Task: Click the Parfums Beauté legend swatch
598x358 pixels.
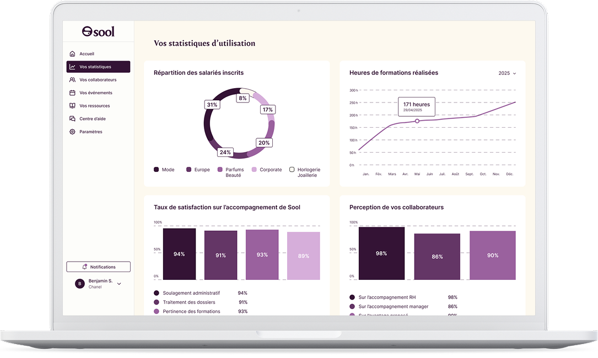Action: 220,170
